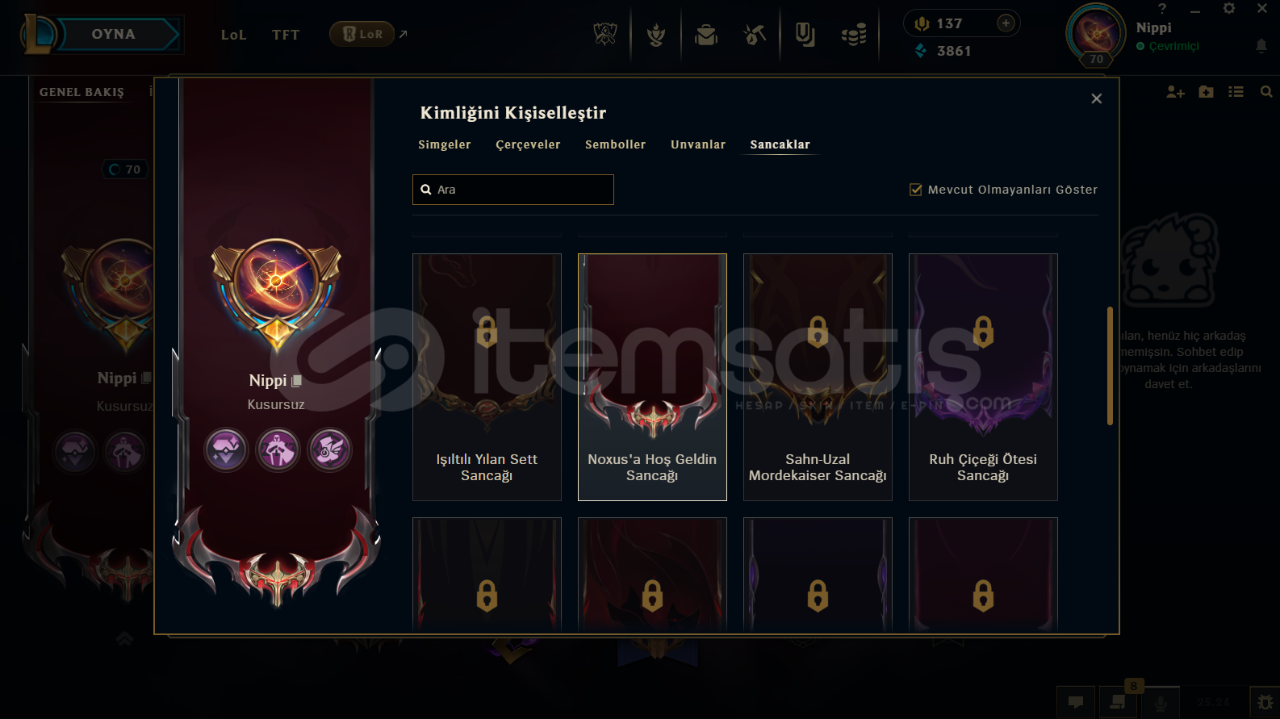The height and width of the screenshot is (719, 1280).
Task: Click the purchase RP plus icon
Action: click(x=1006, y=23)
